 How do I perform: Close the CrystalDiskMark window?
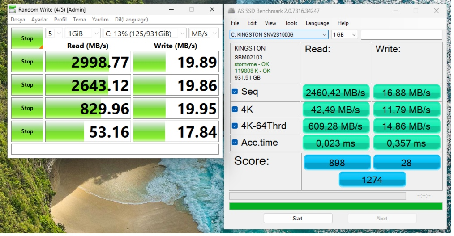click(x=212, y=9)
